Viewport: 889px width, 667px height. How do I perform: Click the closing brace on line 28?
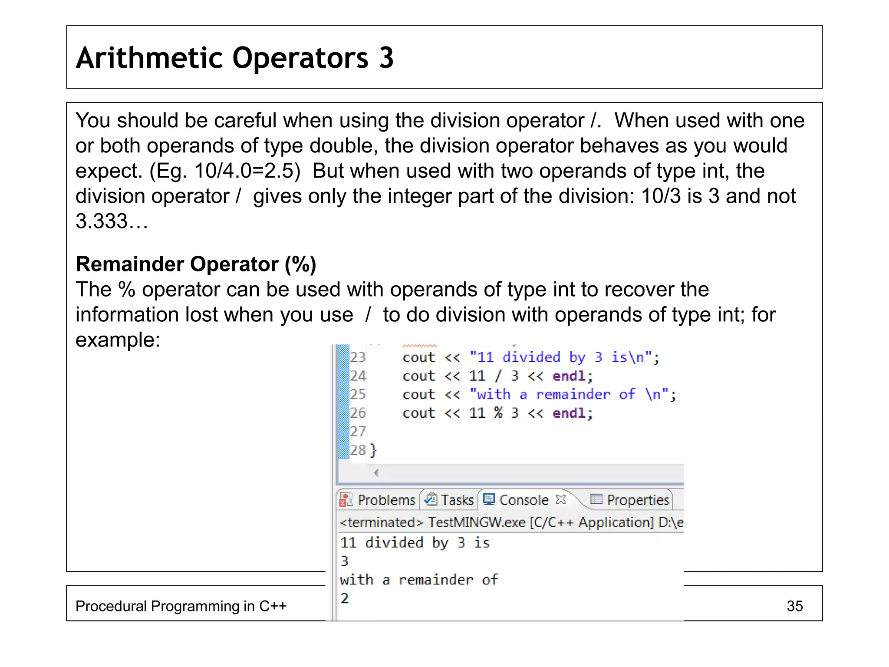373,450
